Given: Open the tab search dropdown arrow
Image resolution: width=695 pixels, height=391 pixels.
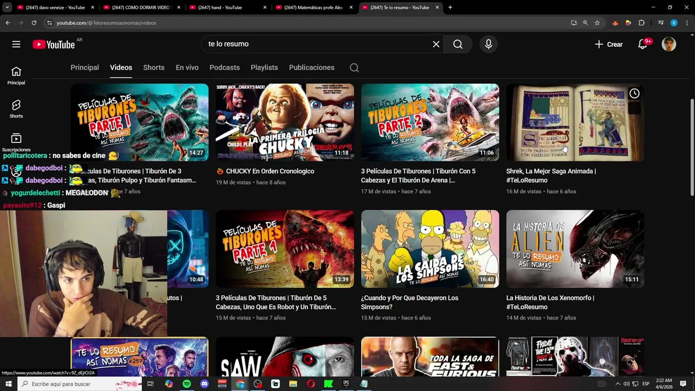Looking at the screenshot, I should [x=7, y=8].
